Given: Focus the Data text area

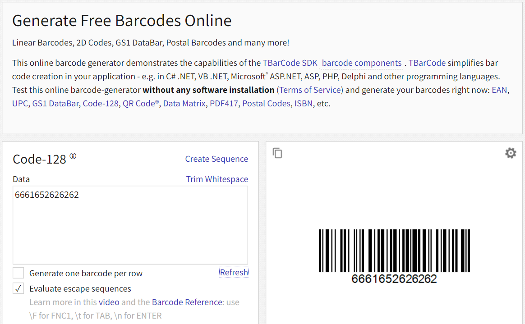Looking at the screenshot, I should 130,225.
